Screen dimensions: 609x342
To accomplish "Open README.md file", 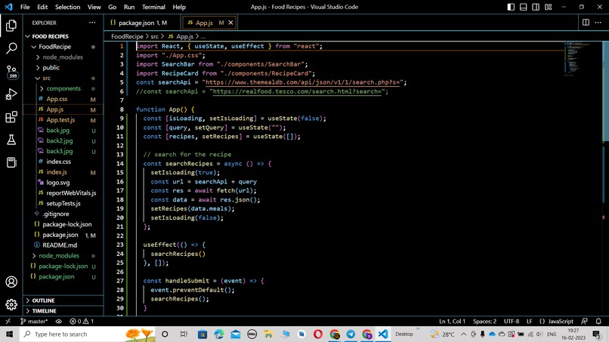I will (60, 245).
